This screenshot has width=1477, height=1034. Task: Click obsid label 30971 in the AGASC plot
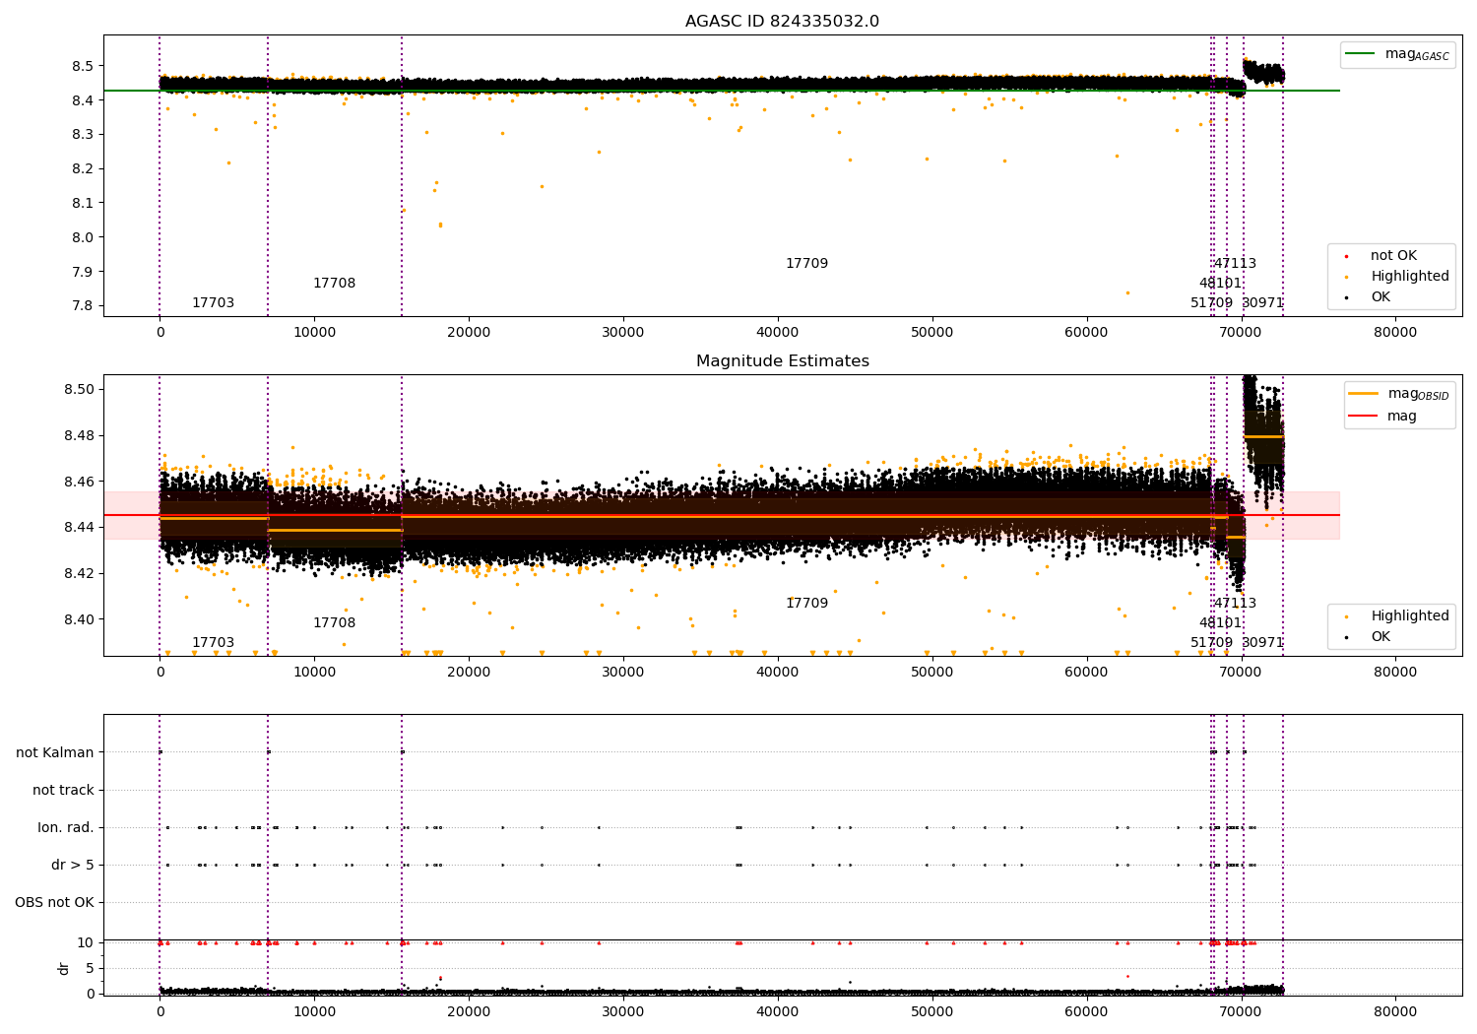1262,303
